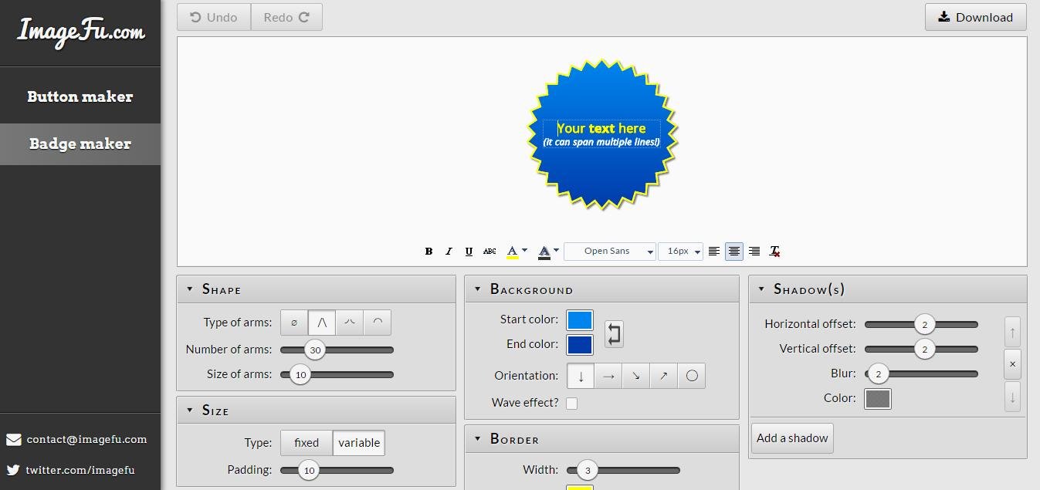This screenshot has width=1040, height=490.
Task: Pick the background Start color swatch
Action: pos(580,320)
